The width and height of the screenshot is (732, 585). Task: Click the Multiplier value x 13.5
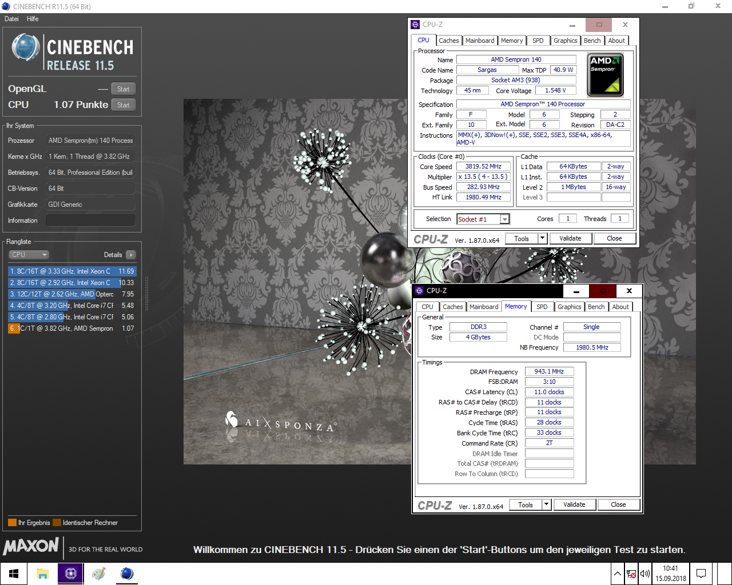click(x=483, y=177)
